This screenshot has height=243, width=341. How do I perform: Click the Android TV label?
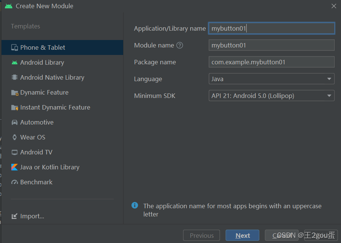pos(36,152)
